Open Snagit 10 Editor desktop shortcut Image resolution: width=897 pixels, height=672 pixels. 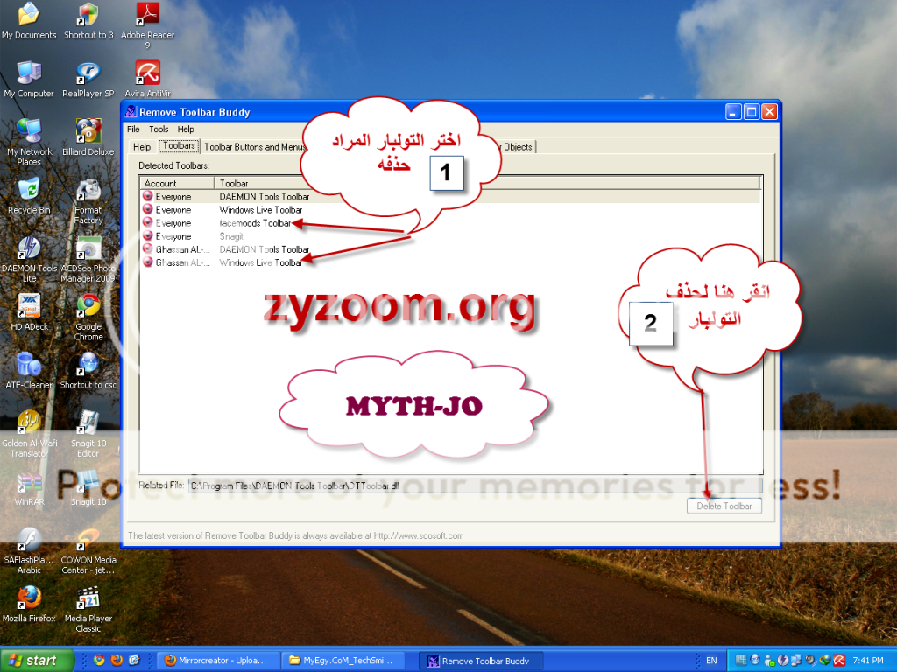88,434
